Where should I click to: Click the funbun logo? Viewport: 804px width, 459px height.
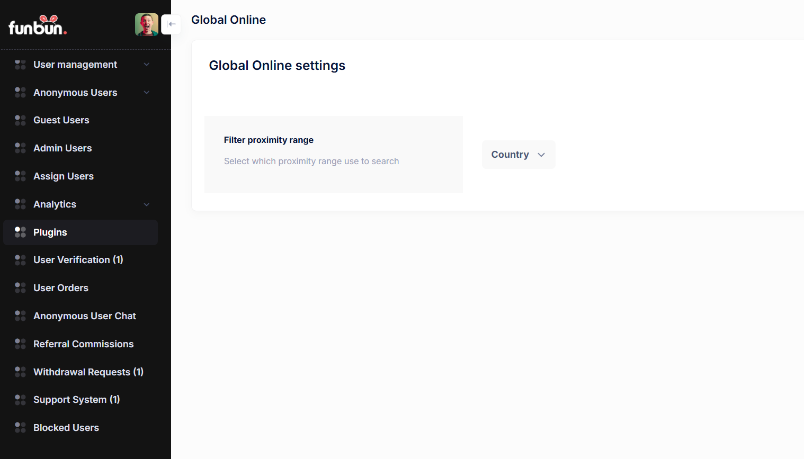38,25
